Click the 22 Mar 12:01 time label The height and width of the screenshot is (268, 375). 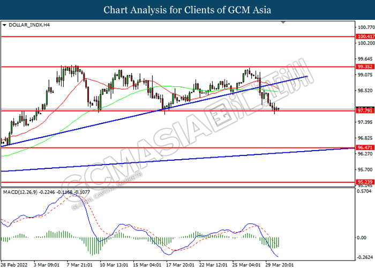tap(213, 265)
